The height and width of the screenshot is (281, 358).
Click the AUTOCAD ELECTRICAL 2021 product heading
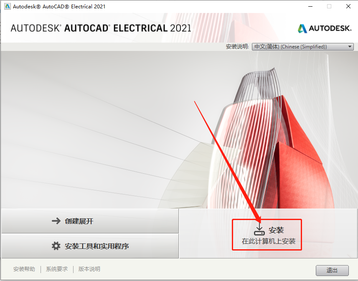[101, 28]
